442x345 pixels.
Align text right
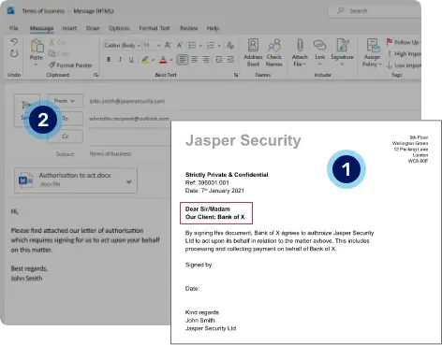[206, 60]
